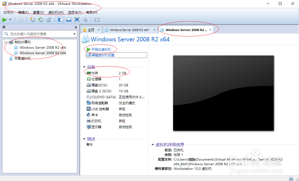This screenshot has width=299, height=181.
Task: Click the 仅主机模式 network value
Action: pos(127,103)
